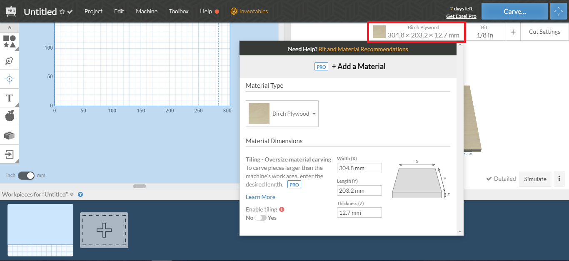Image resolution: width=569 pixels, height=261 pixels.
Task: Select the Drill point tool
Action: 10,79
